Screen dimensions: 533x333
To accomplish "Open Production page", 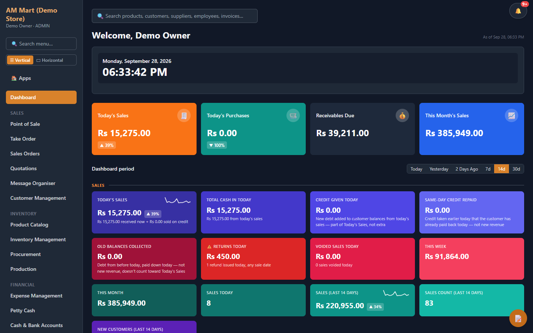I will pos(41,269).
